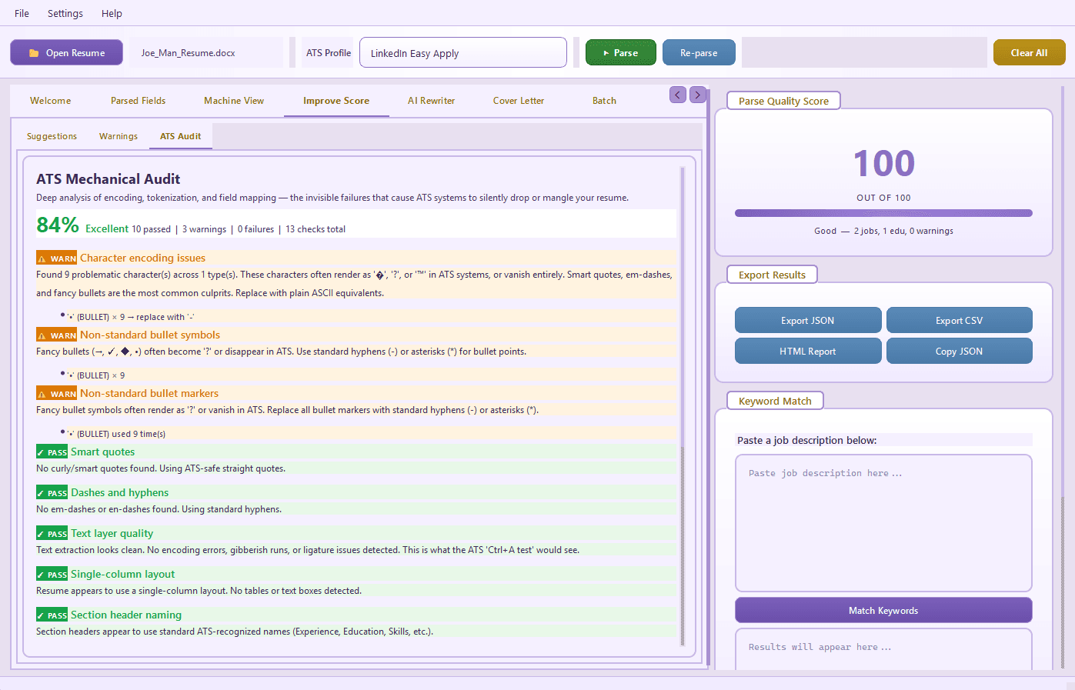
Task: Click the Non-standard bullet markers title
Action: [149, 394]
